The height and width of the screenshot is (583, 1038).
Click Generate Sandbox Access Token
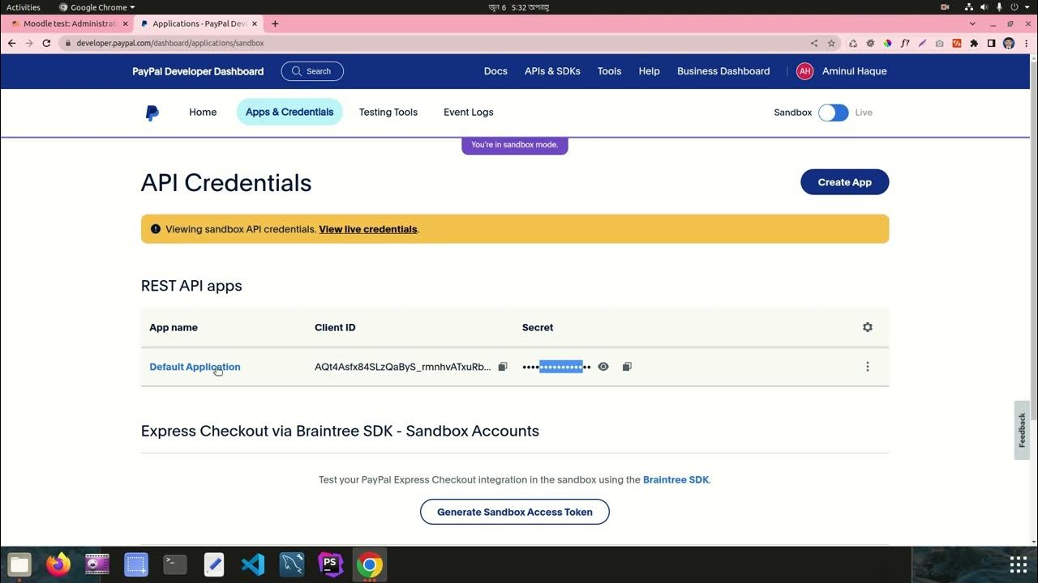coord(515,512)
